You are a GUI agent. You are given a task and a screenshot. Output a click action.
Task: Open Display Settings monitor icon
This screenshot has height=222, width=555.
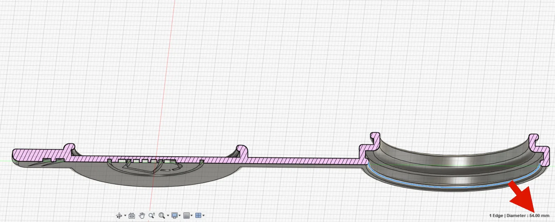coord(174,215)
